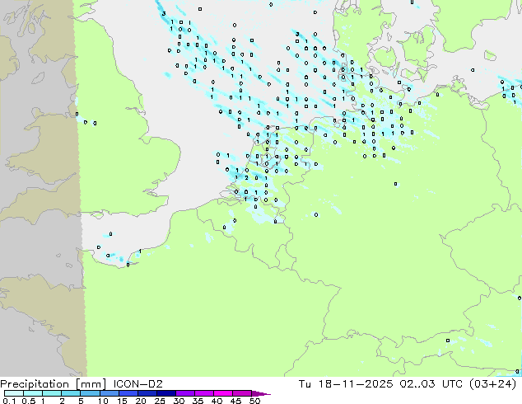Viewport: 522px width, 404px height.
Task: Click the 2–5 mm legend color swatch
Action: point(71,393)
